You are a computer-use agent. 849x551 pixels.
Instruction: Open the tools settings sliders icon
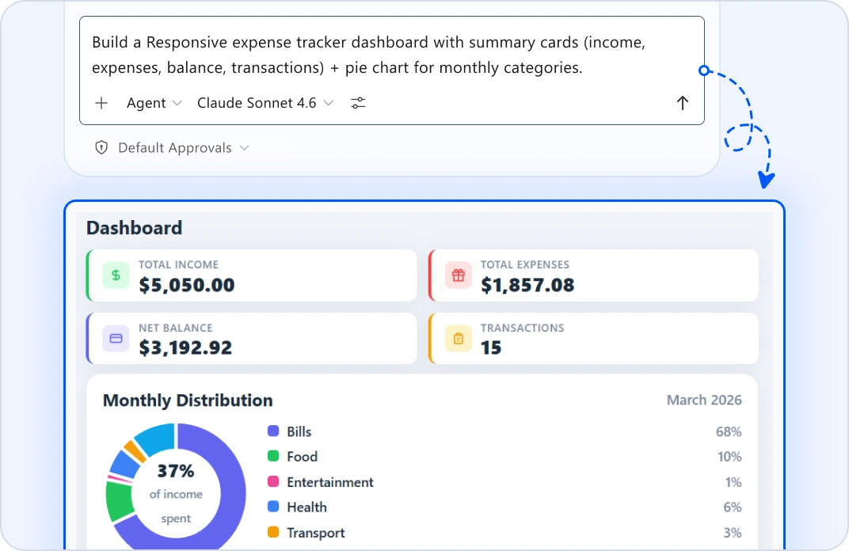tap(358, 103)
